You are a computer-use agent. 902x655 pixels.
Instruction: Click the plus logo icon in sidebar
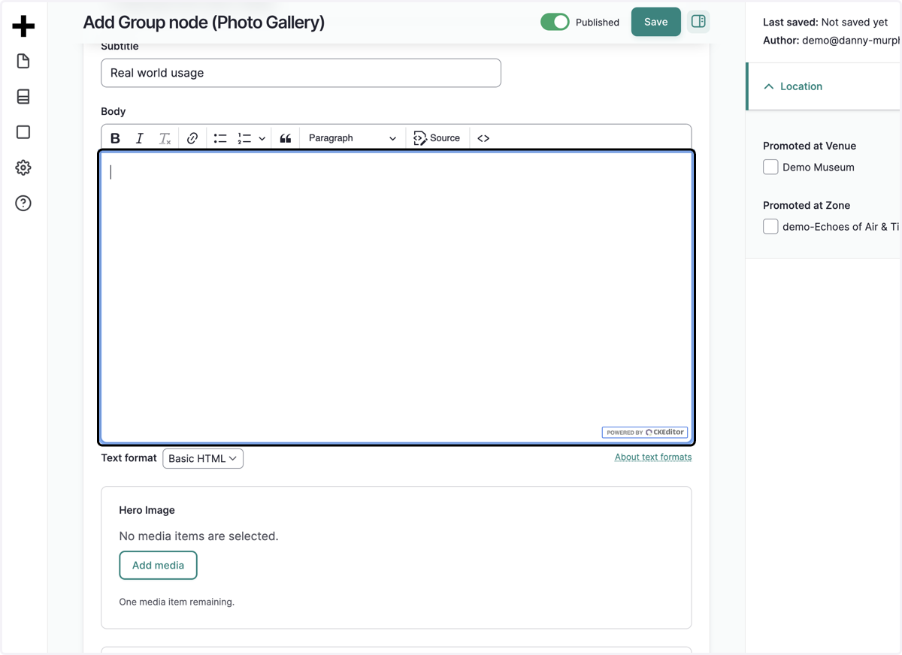tap(23, 26)
